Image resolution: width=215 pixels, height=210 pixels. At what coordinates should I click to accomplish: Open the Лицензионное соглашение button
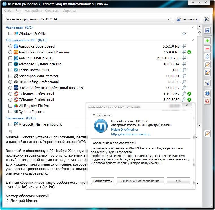click(140, 181)
